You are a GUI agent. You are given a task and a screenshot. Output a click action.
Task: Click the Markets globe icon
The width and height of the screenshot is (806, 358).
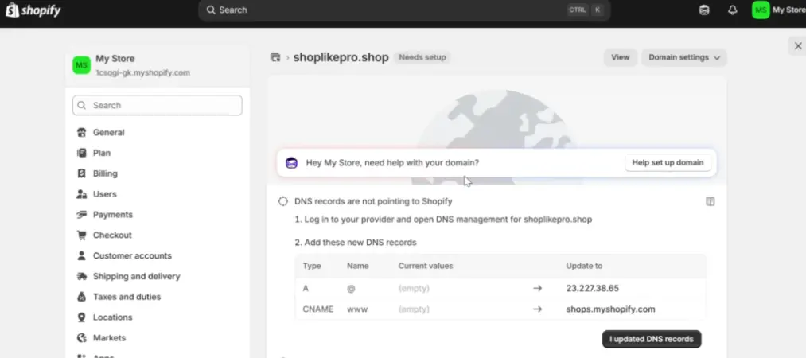(81, 338)
